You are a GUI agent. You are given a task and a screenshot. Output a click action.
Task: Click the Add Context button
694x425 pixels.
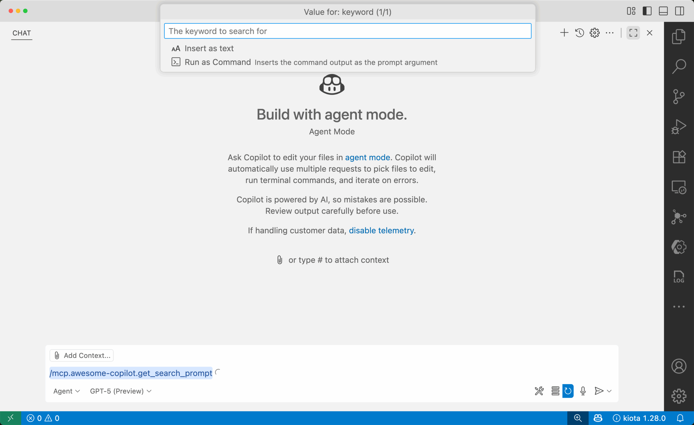82,355
